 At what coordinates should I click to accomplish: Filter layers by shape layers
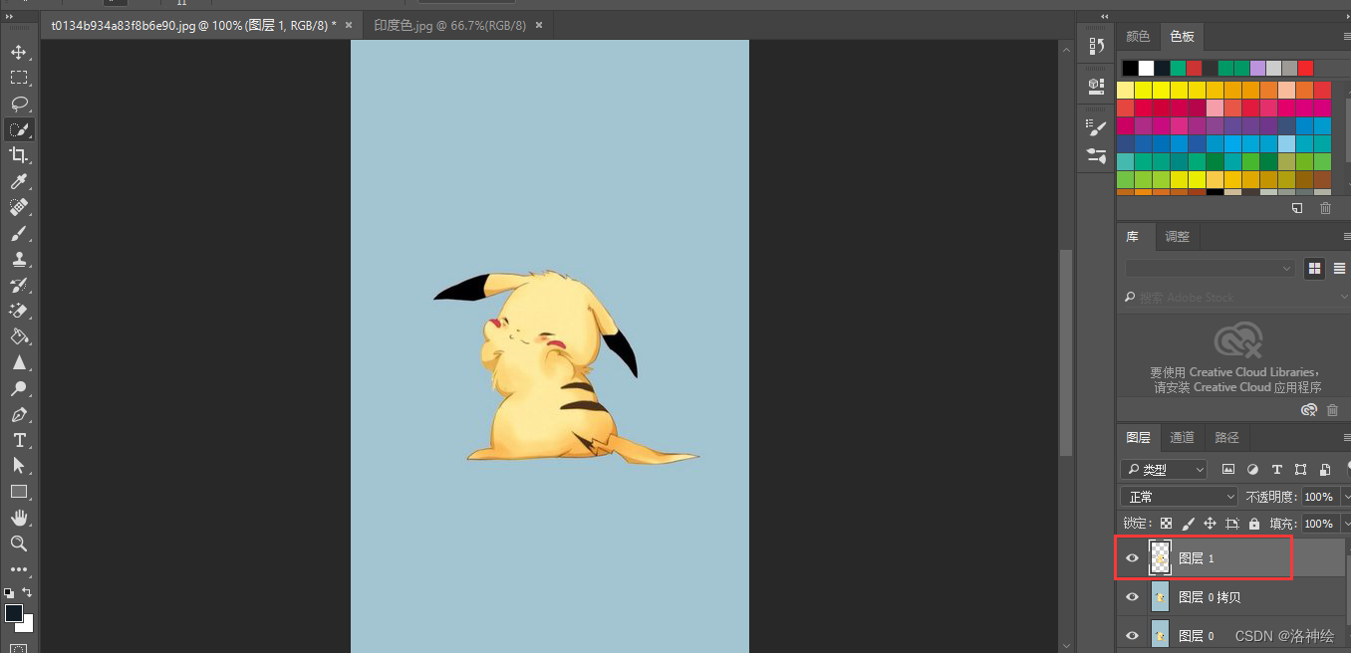click(x=1300, y=469)
